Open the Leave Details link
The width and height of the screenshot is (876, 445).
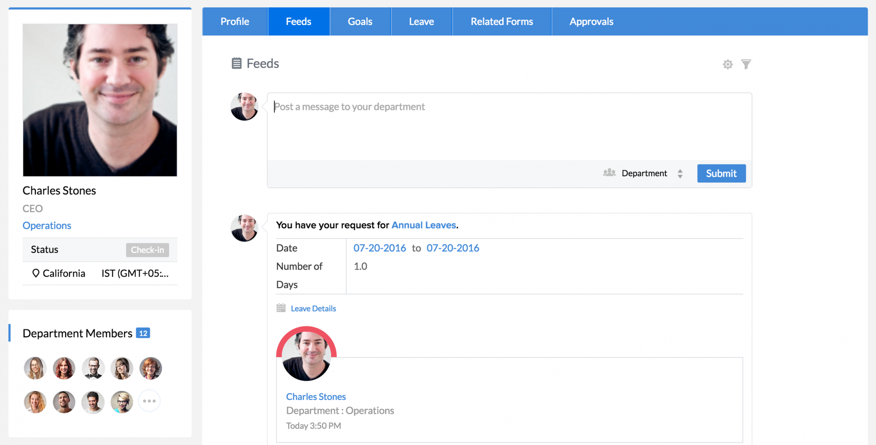pos(313,308)
